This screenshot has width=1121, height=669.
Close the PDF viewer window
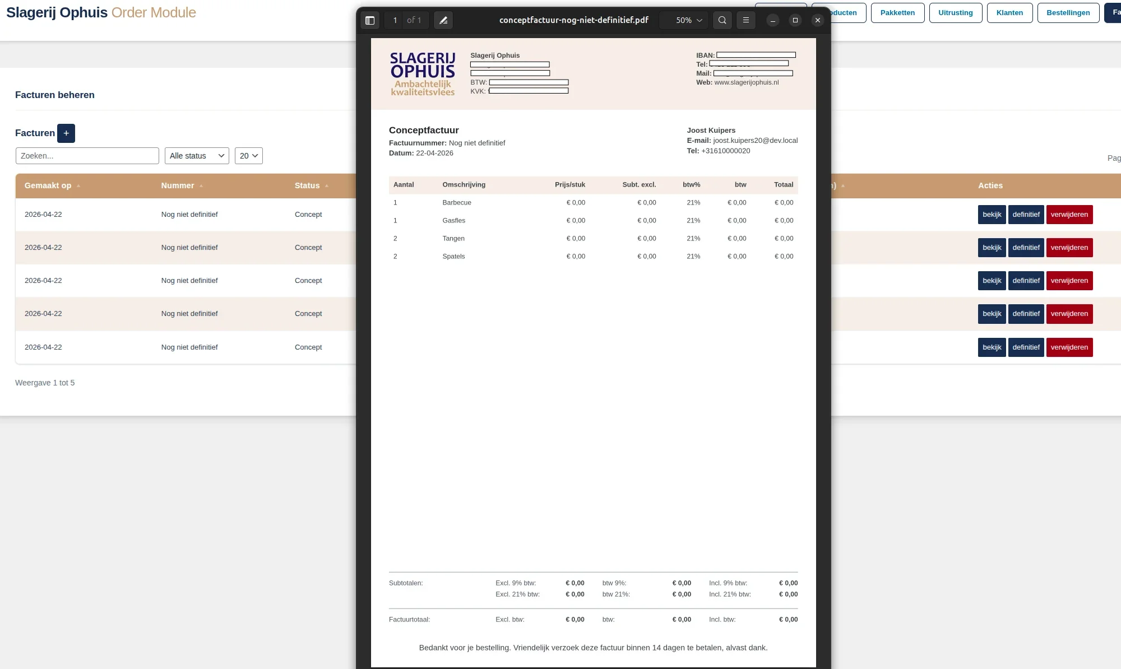[817, 20]
